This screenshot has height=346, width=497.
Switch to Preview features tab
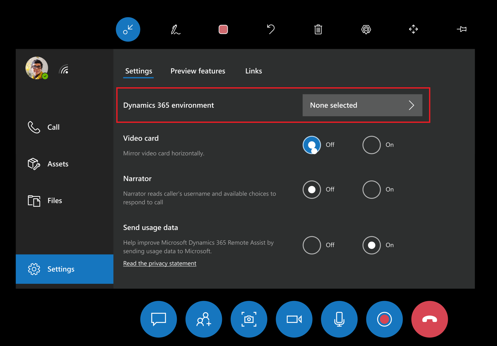198,71
